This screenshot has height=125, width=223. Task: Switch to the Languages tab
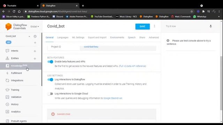click(63, 37)
